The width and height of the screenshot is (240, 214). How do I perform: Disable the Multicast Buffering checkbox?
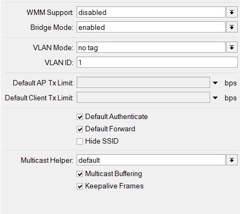click(80, 174)
